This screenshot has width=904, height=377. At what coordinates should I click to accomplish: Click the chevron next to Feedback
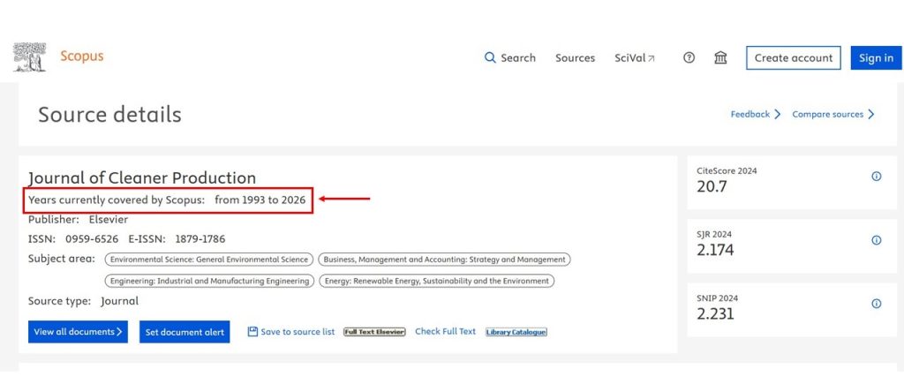click(777, 114)
